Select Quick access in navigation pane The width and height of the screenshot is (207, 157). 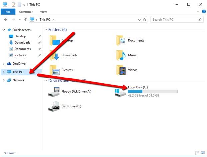click(x=21, y=30)
